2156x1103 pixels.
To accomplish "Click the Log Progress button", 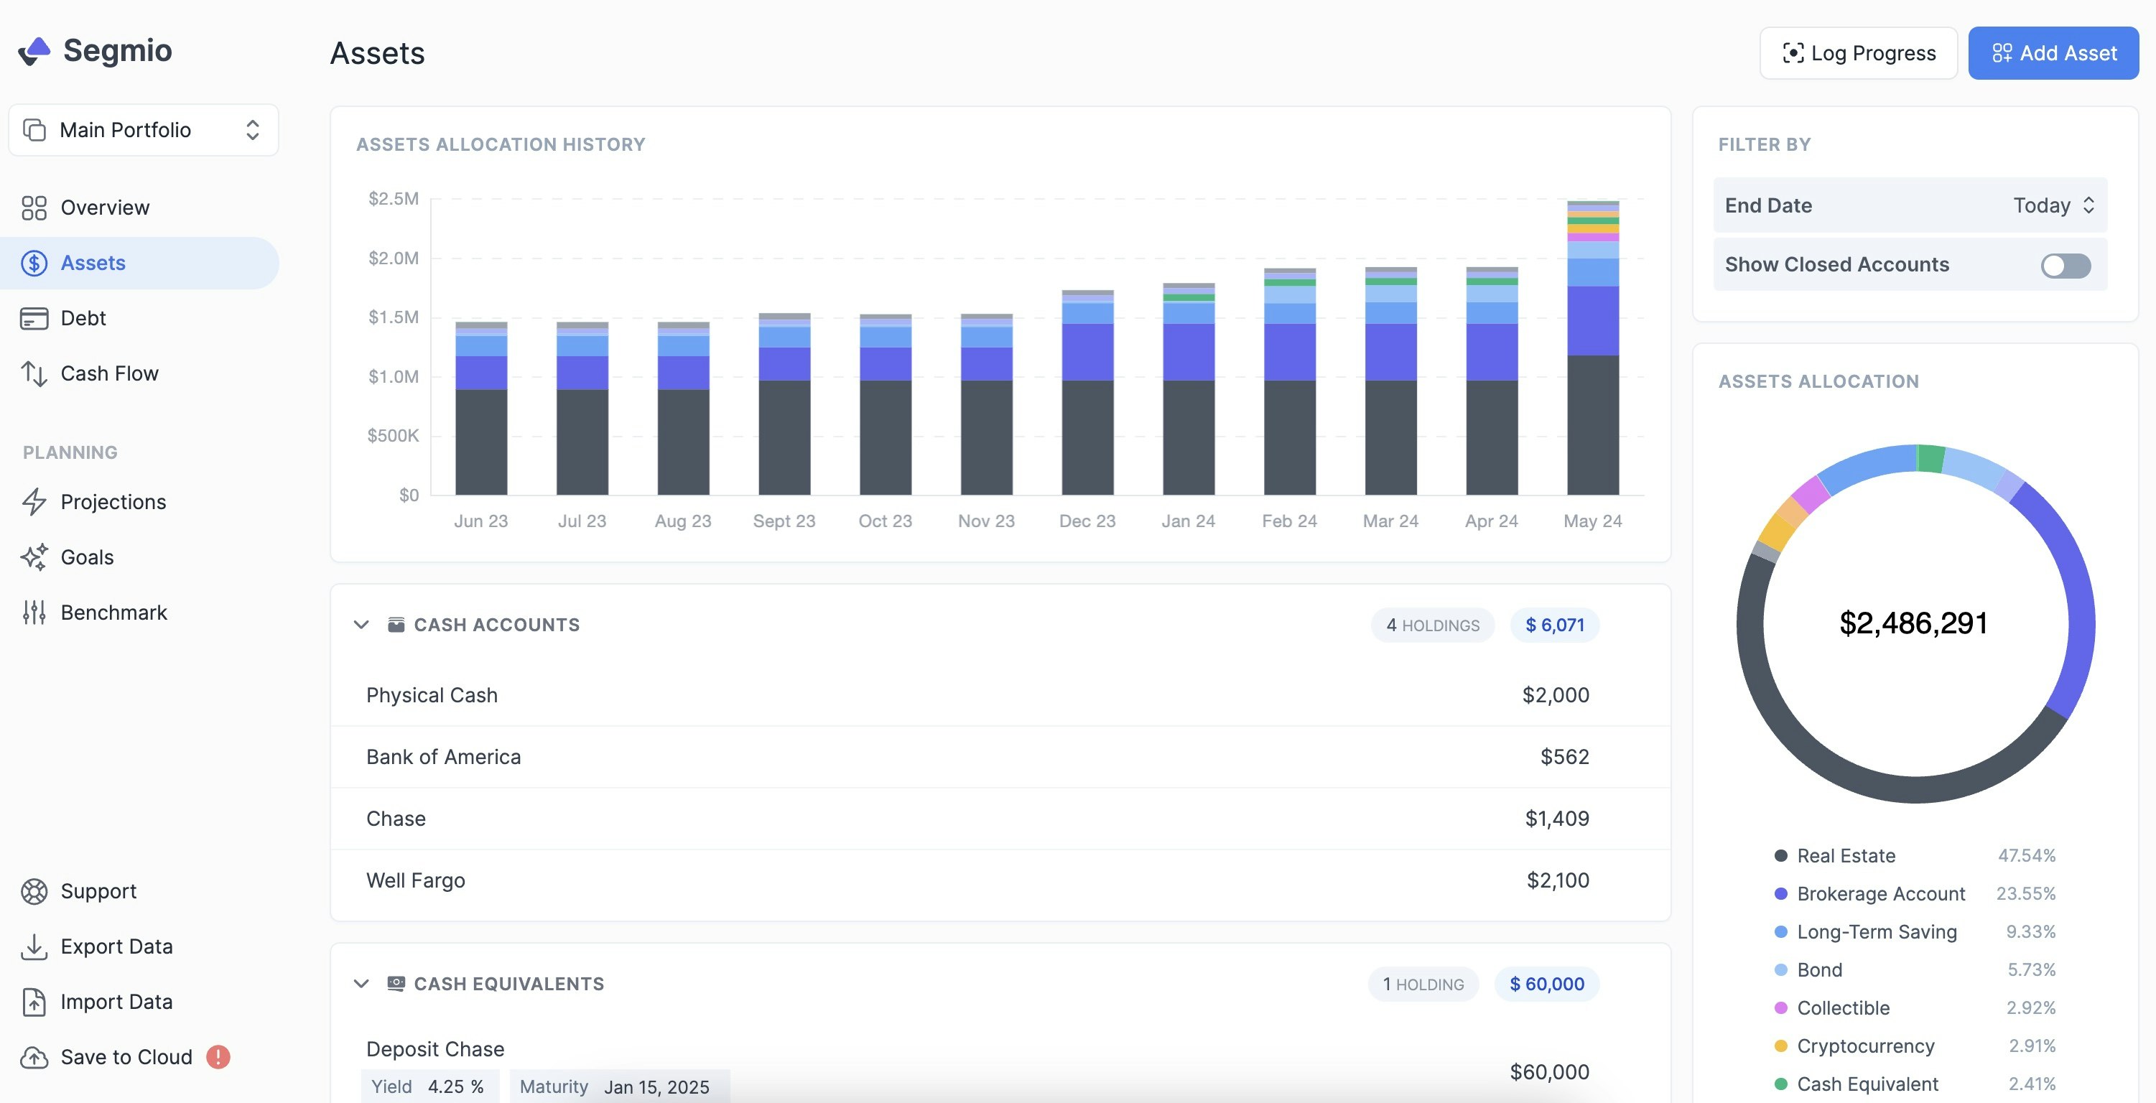I will tap(1858, 52).
